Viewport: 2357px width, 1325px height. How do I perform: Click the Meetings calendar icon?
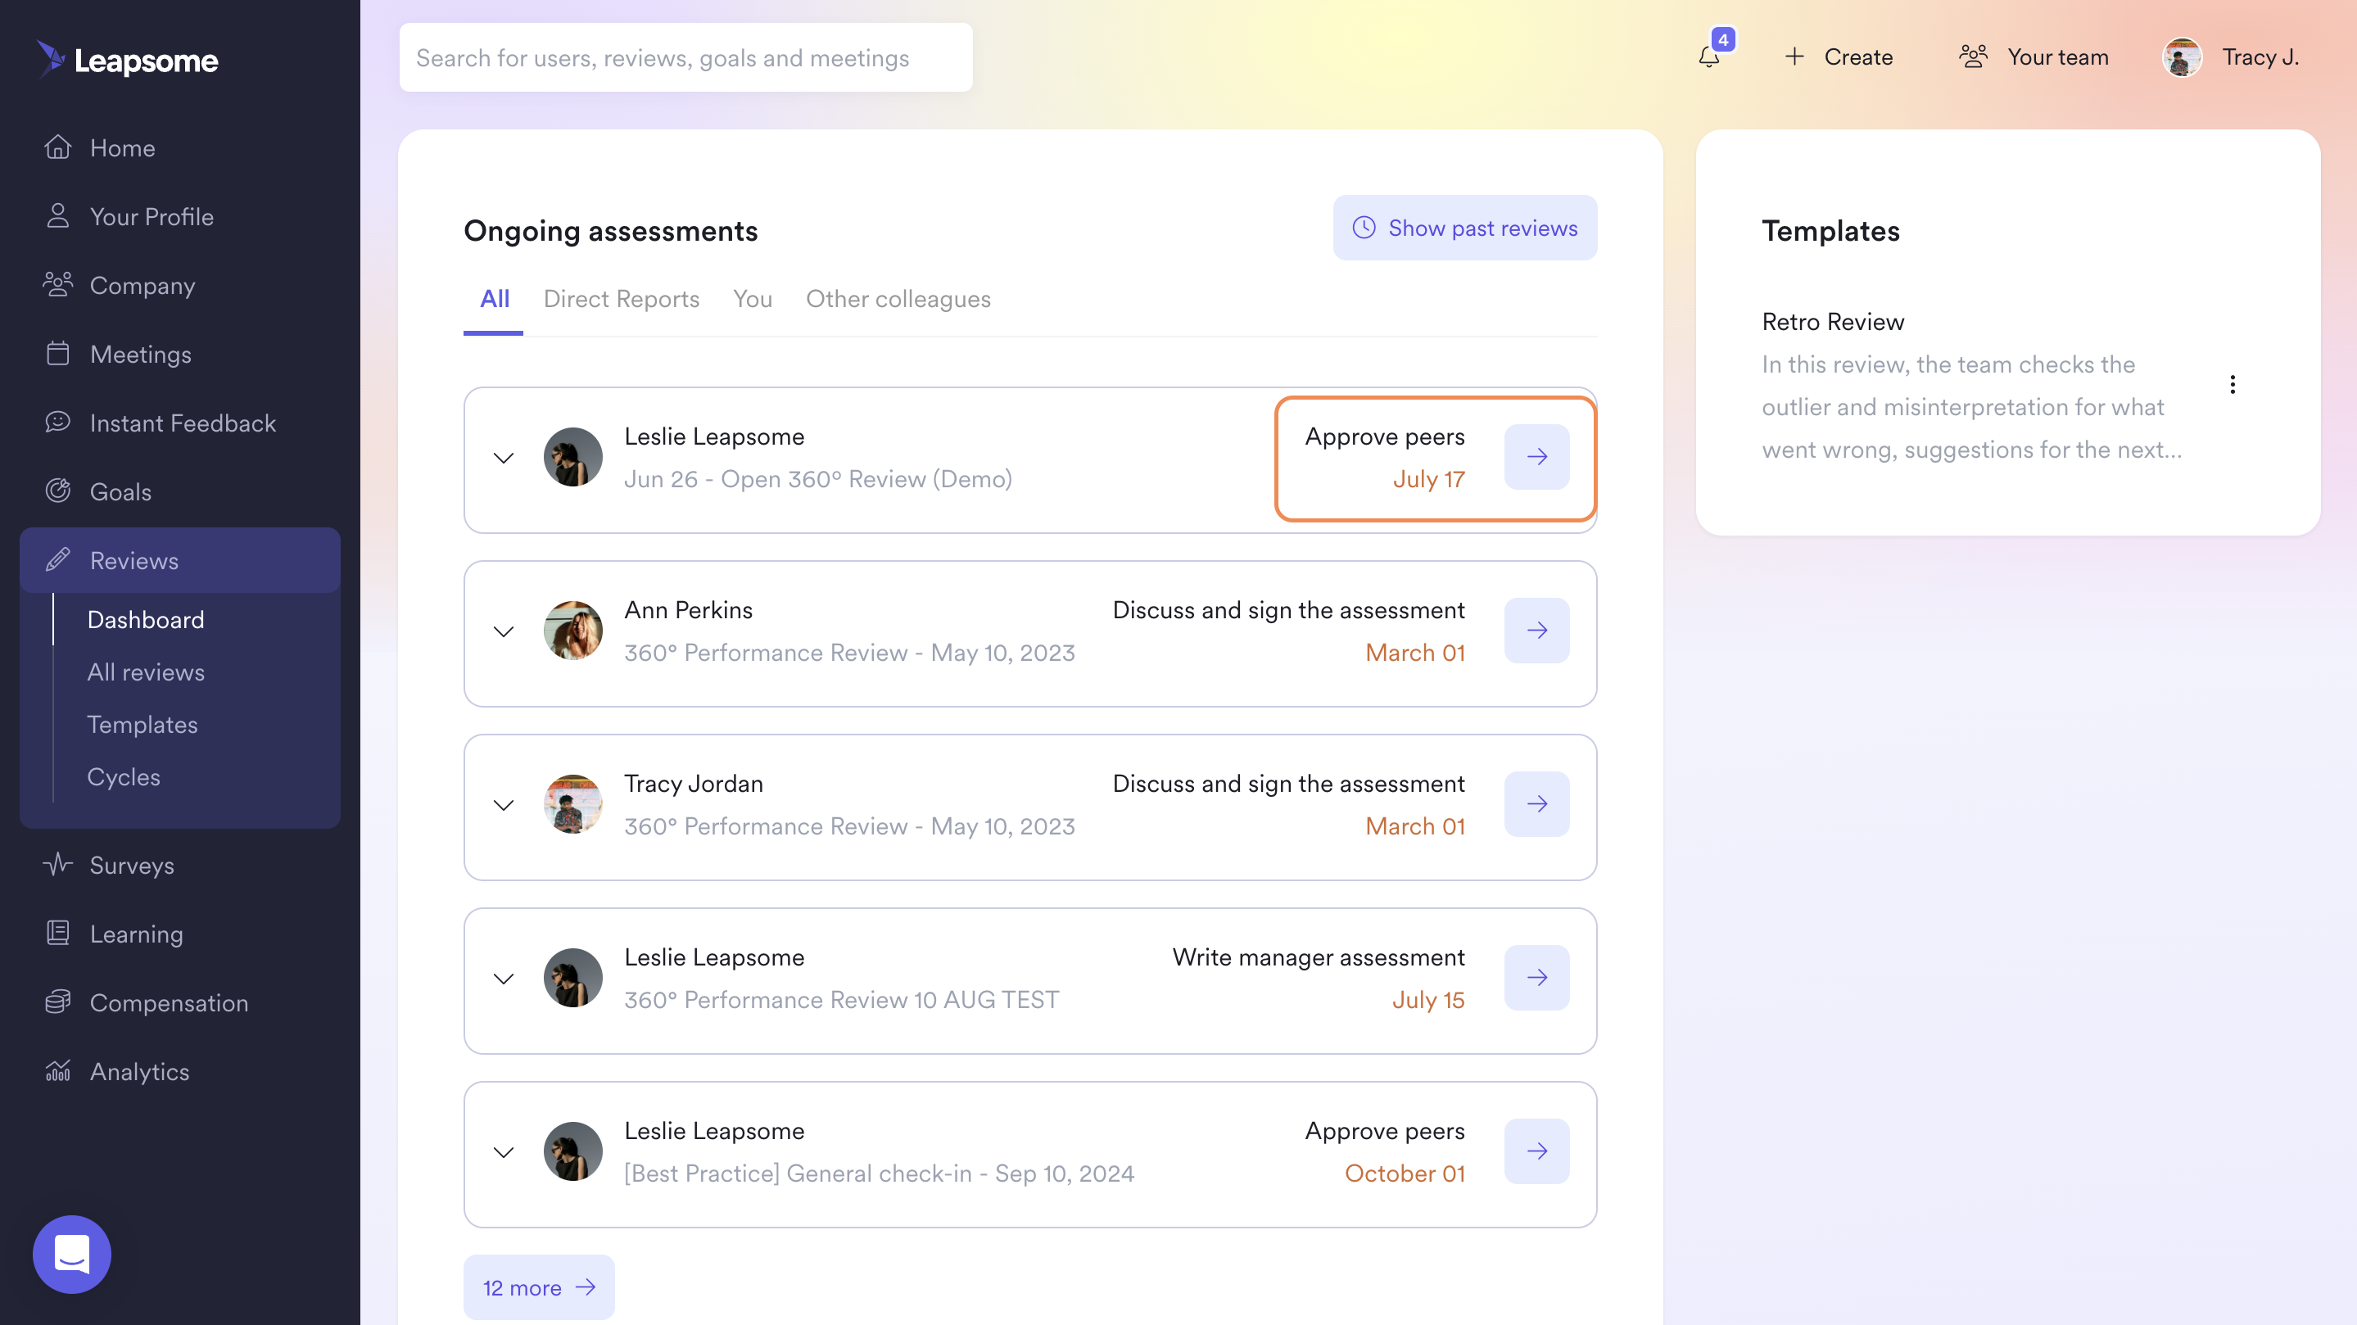57,353
